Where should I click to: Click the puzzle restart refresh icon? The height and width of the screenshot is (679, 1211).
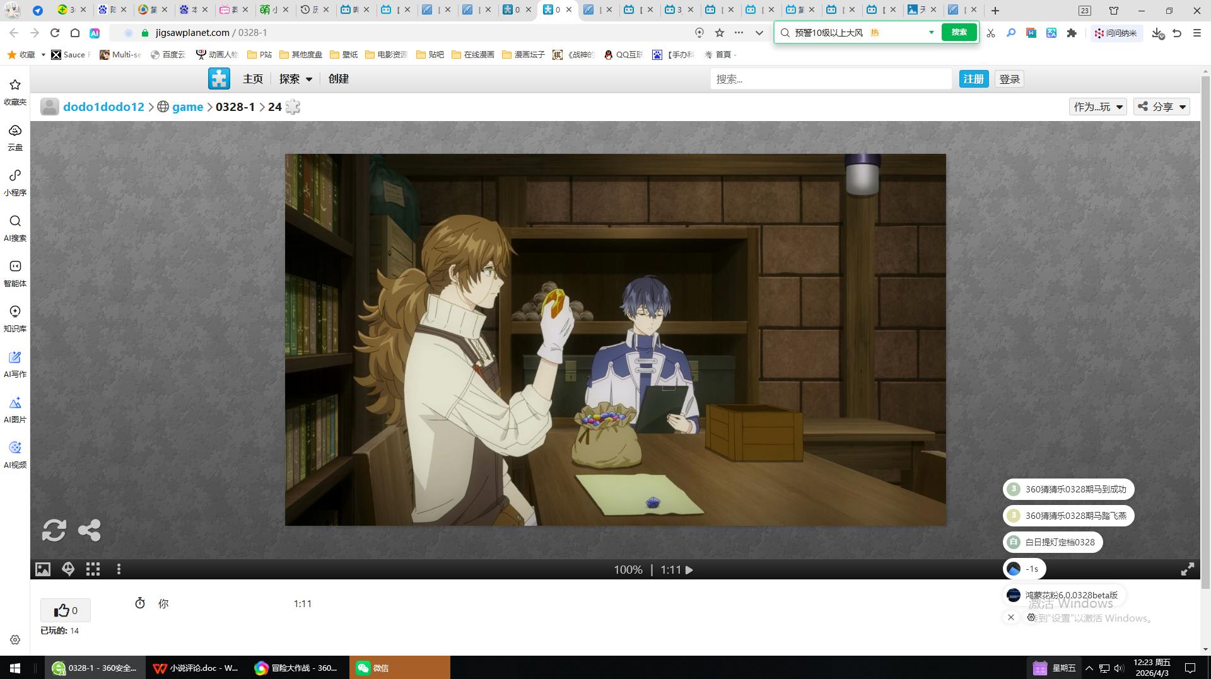[x=54, y=530]
